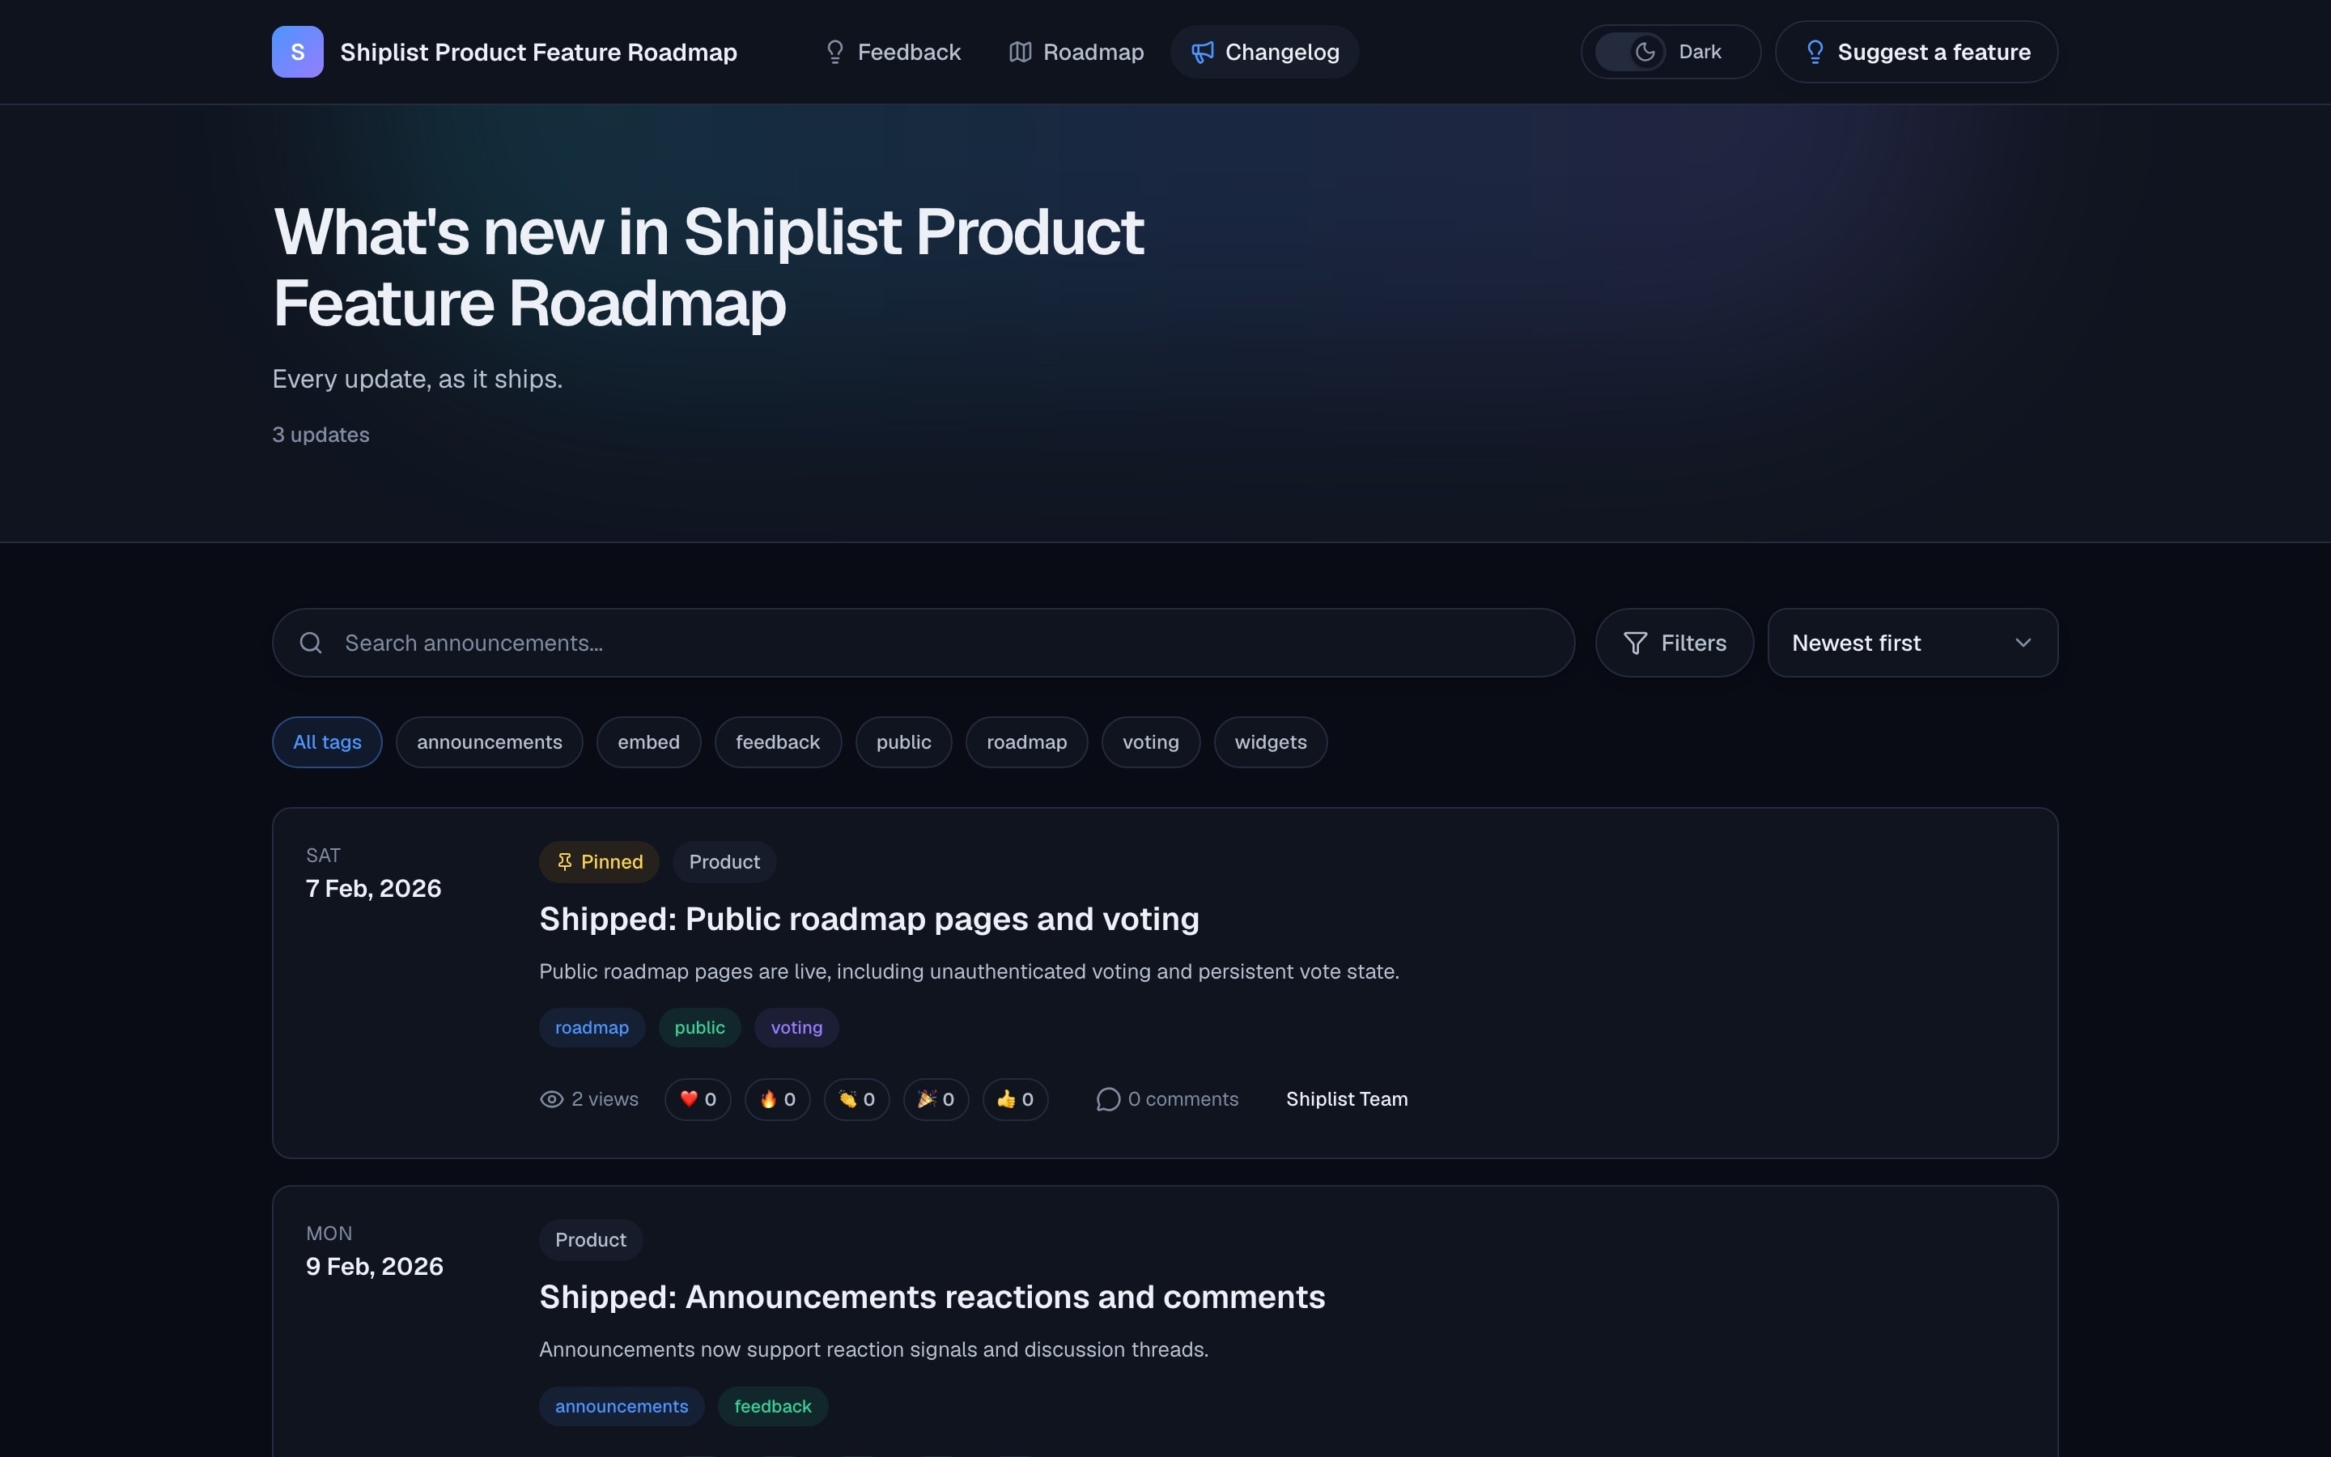Click Announcements post description text

[x=873, y=1349]
